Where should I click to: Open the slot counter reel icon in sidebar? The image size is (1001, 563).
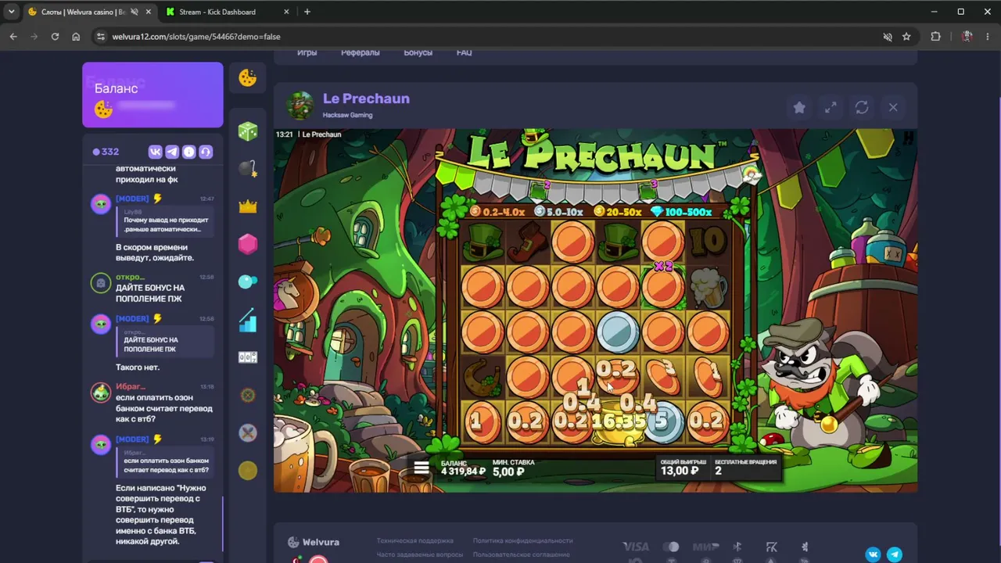(x=248, y=357)
